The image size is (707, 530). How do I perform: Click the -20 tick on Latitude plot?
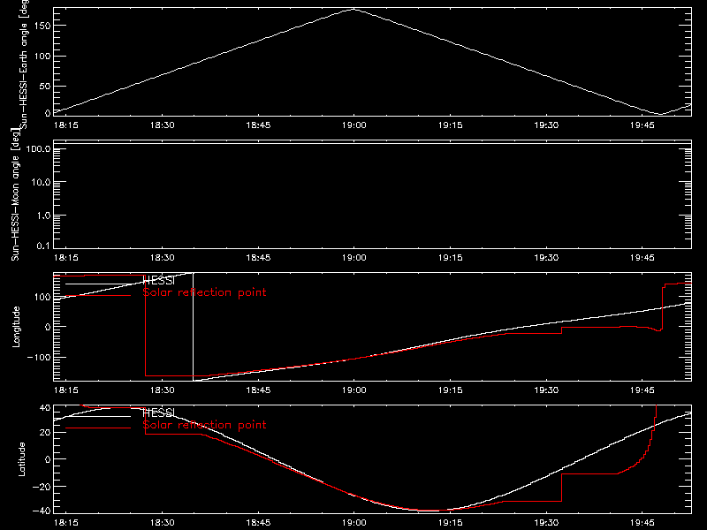42,487
